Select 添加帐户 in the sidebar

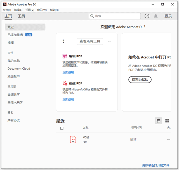14,76
